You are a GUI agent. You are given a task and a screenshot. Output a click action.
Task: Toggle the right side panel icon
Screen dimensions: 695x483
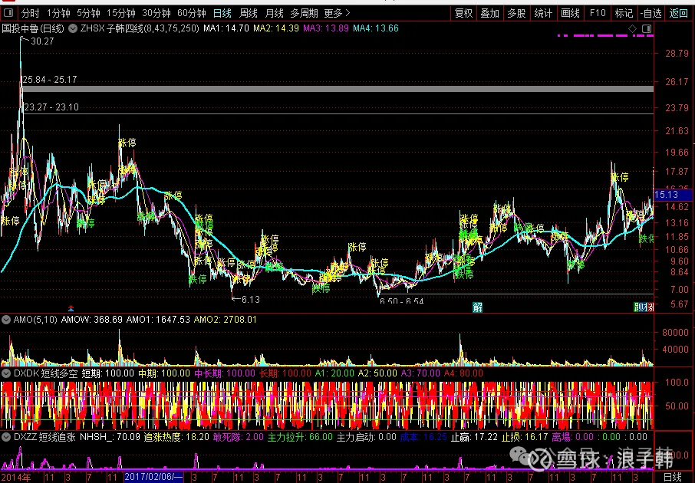coord(647,29)
